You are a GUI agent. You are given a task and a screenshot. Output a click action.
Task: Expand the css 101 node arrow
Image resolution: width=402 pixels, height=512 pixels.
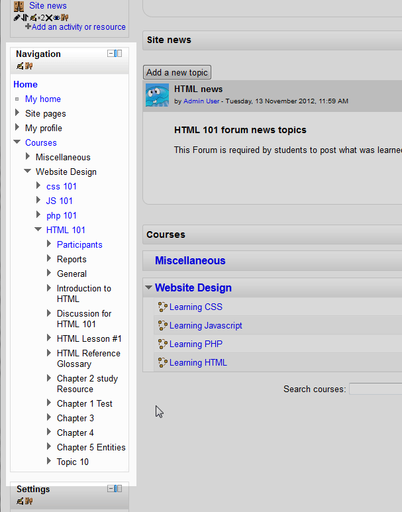tap(38, 185)
